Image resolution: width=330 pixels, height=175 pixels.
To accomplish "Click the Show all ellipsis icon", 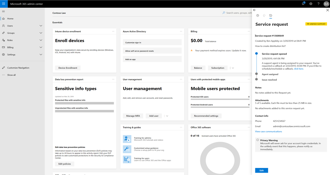I will tap(3, 75).
